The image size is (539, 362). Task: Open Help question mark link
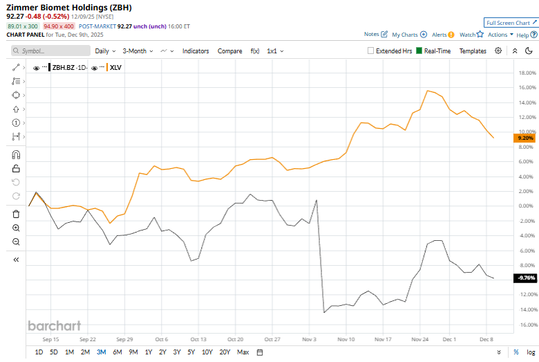(x=527, y=35)
